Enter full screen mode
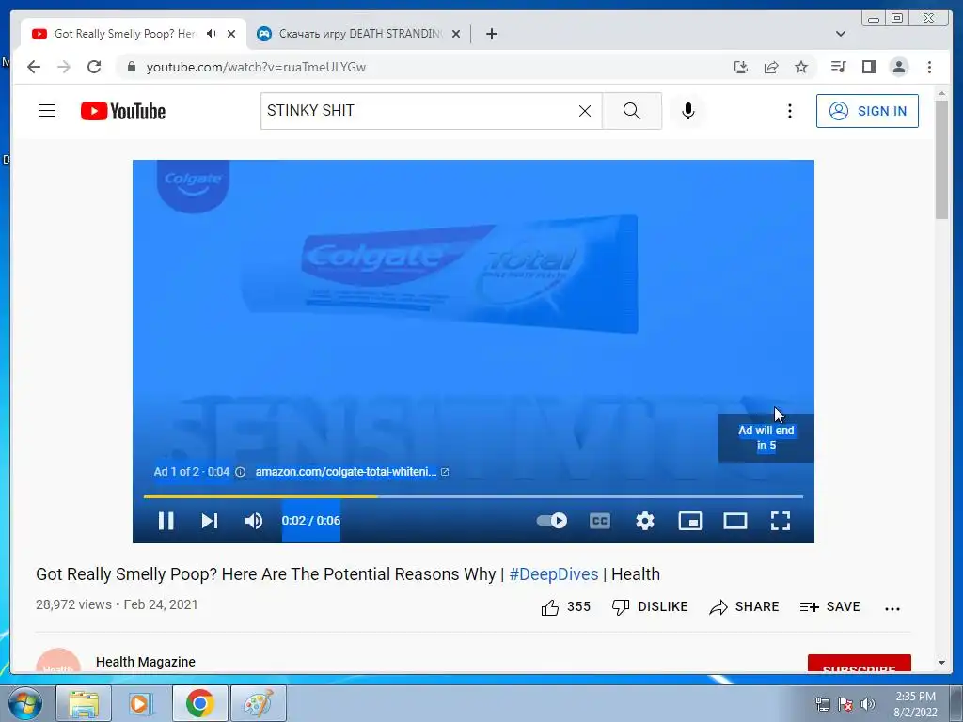963x722 pixels. point(781,521)
